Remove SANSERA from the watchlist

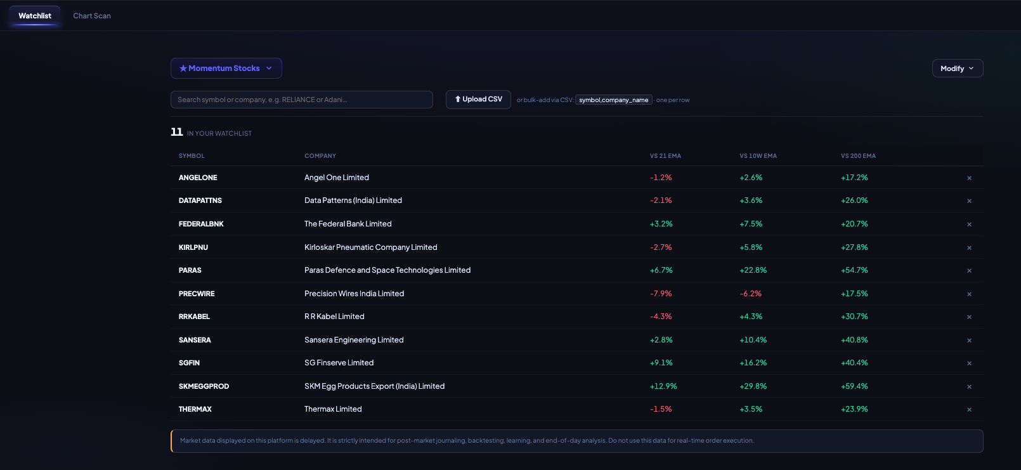[x=969, y=341]
